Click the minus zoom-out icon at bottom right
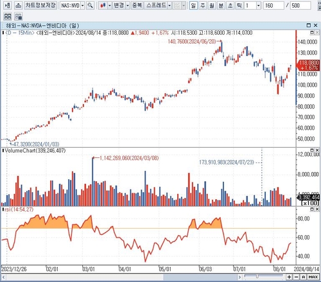 tap(296, 277)
